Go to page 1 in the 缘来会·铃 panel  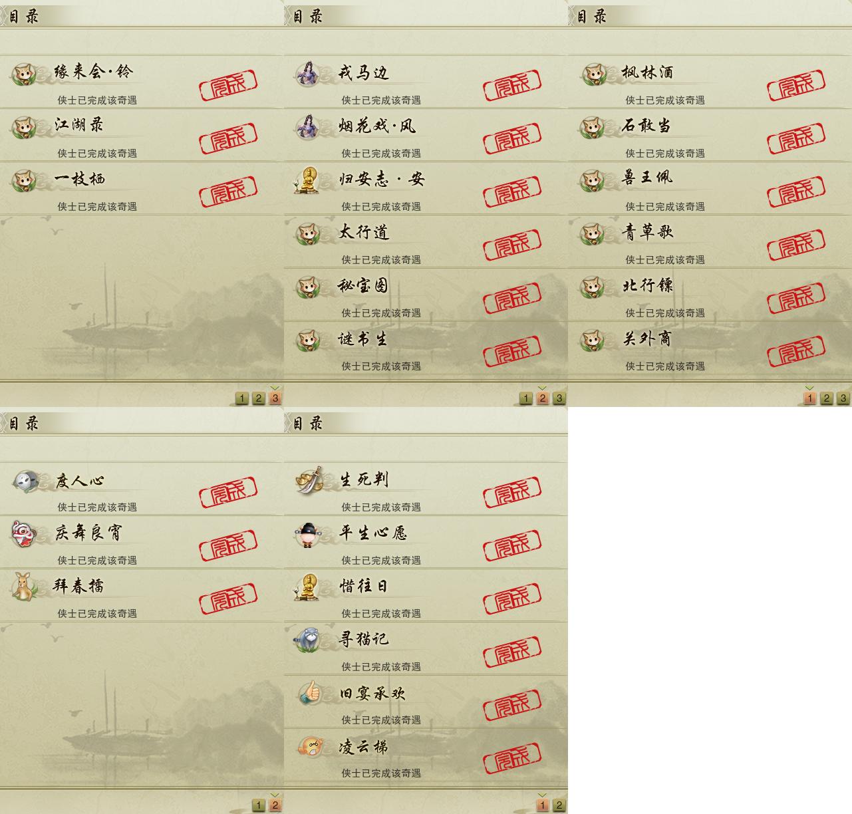pos(241,398)
